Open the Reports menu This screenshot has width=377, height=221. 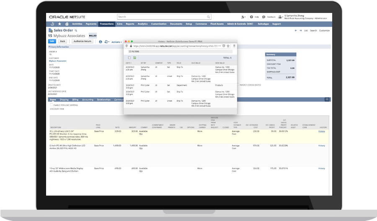(x=130, y=24)
